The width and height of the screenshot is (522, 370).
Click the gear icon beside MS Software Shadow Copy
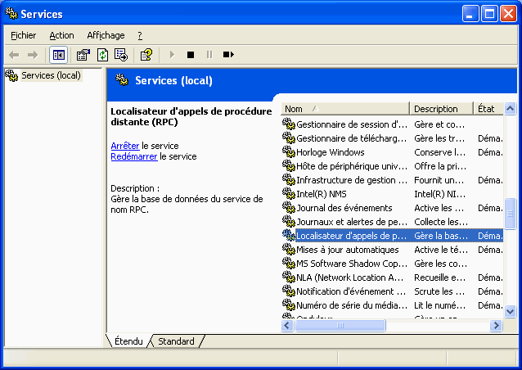click(x=289, y=263)
